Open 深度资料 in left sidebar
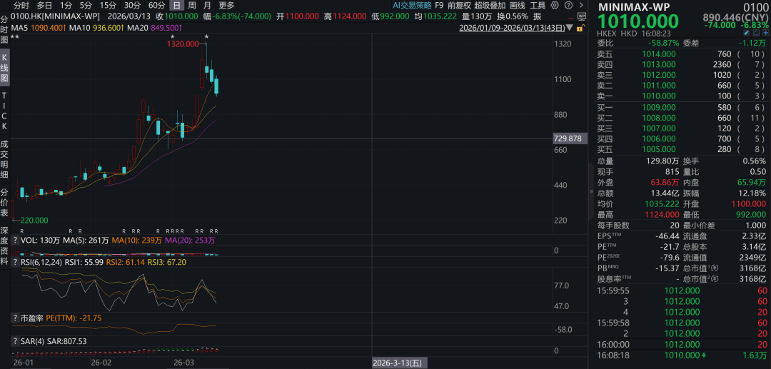 [x=4, y=246]
